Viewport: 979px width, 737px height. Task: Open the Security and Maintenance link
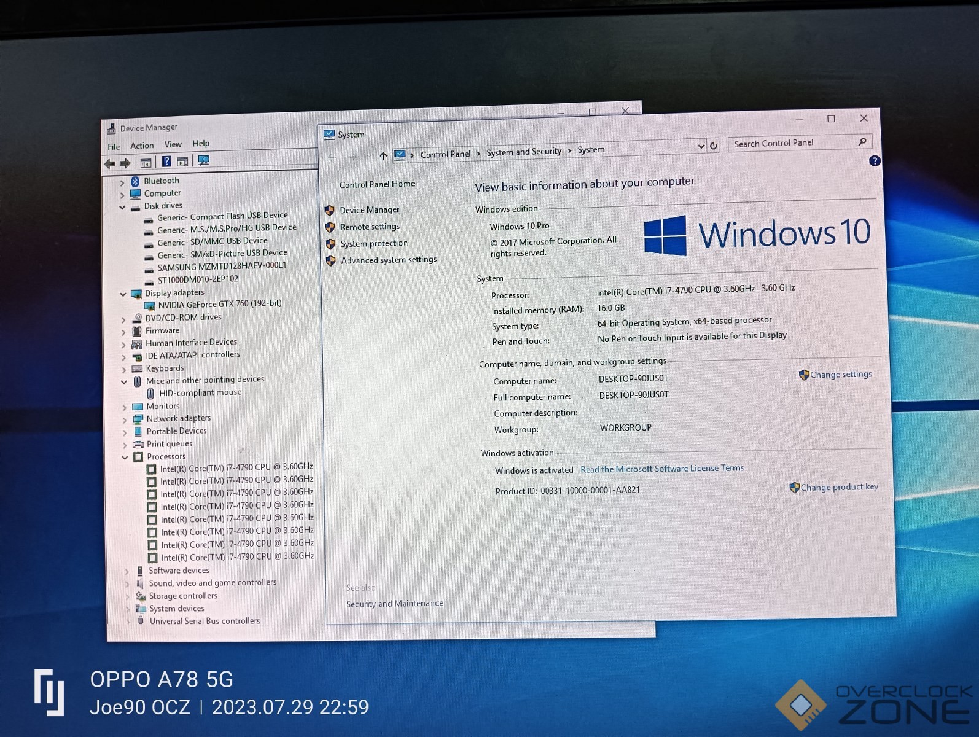pos(395,604)
